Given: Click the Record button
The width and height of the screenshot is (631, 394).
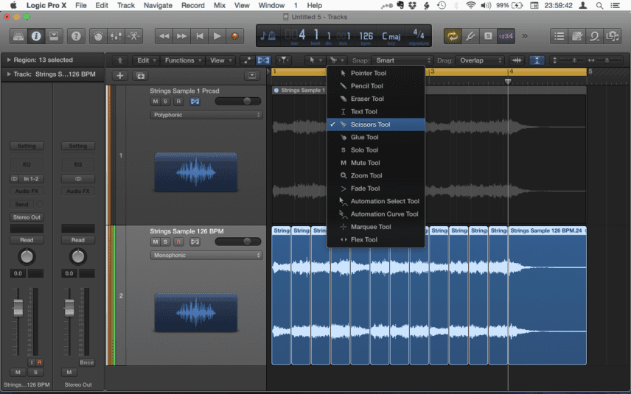Looking at the screenshot, I should (x=234, y=36).
